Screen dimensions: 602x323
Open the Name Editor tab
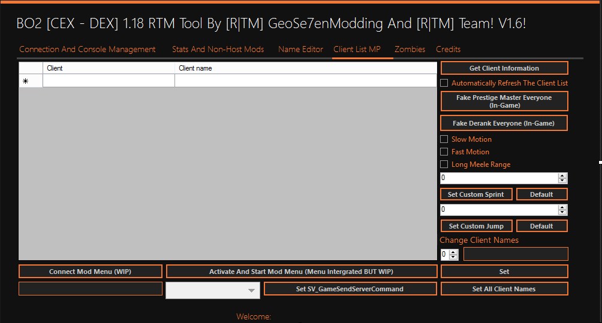click(300, 50)
